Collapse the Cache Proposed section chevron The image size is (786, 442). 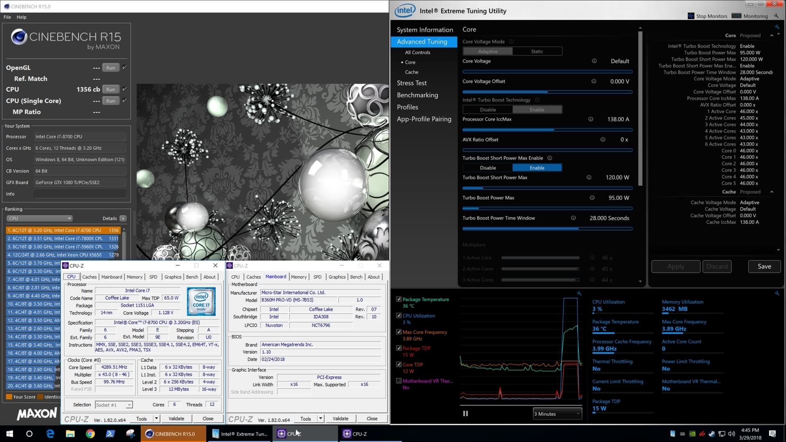(772, 192)
